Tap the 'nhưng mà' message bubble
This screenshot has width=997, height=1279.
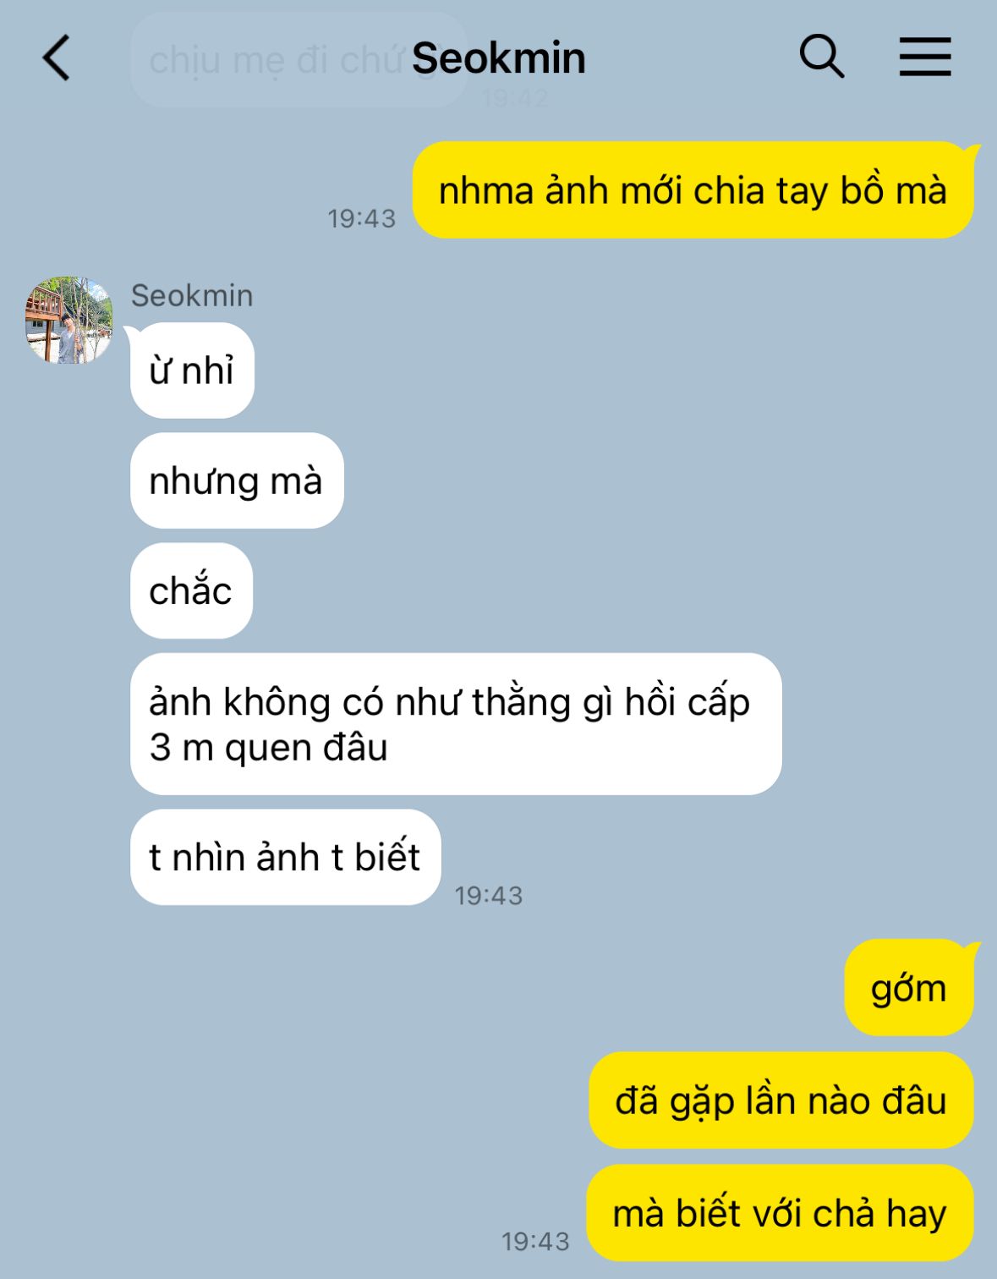pyautogui.click(x=237, y=480)
